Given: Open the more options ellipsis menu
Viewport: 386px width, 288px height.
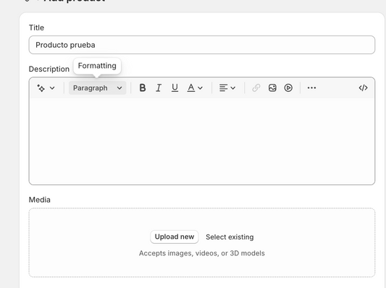Looking at the screenshot, I should coord(311,88).
